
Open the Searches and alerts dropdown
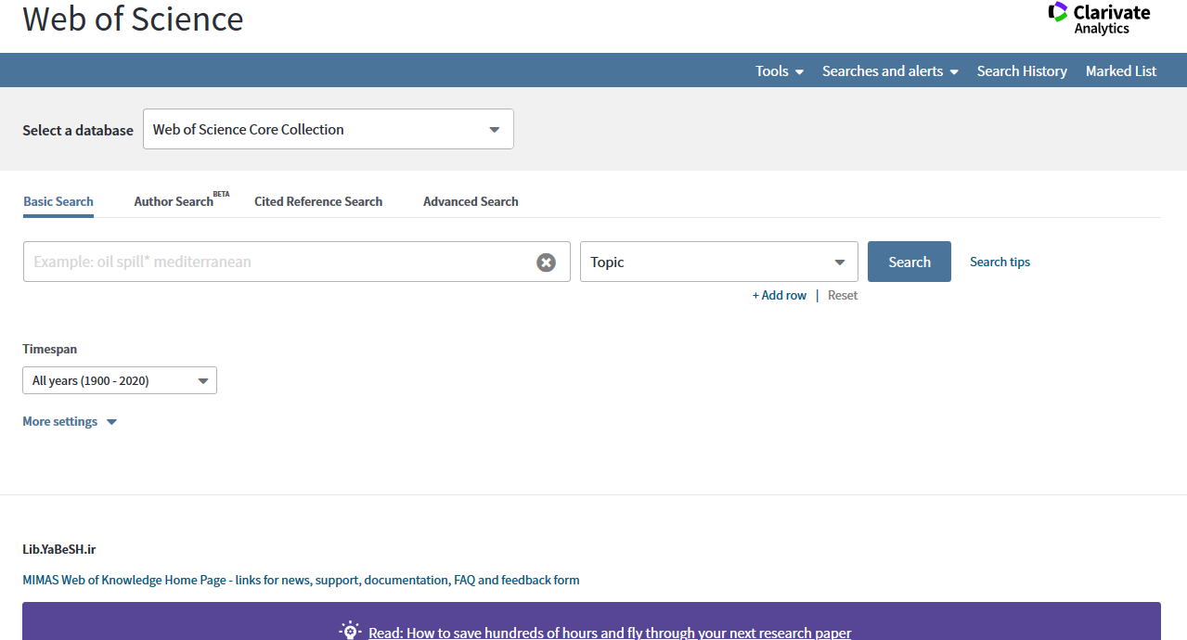point(890,71)
